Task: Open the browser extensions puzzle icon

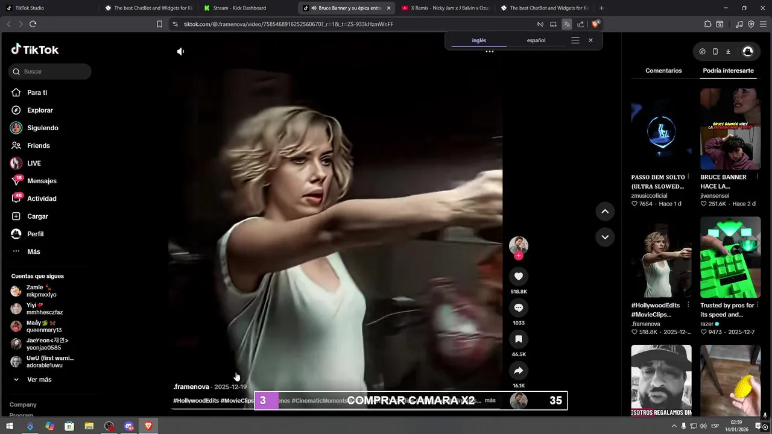Action: [708, 24]
